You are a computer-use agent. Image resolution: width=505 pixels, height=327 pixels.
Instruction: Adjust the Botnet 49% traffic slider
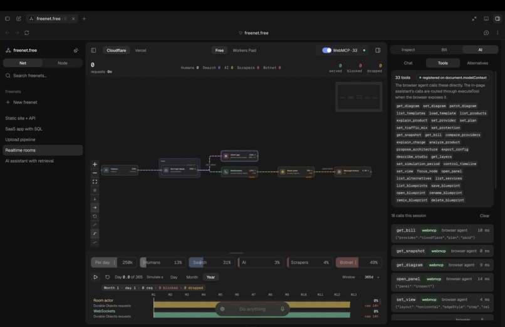coord(358,263)
